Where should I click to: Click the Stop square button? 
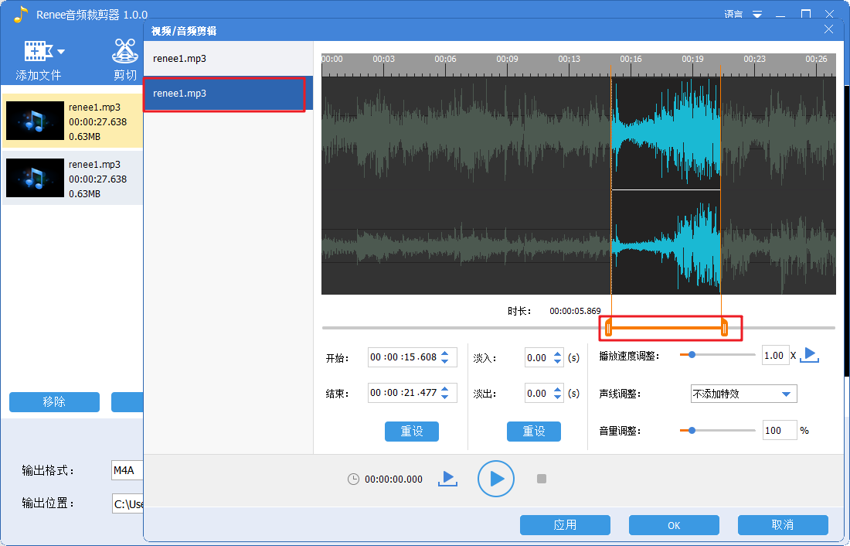(x=542, y=479)
